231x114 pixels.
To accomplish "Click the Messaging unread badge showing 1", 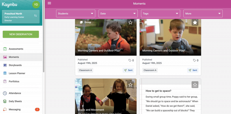I will pos(37,109).
